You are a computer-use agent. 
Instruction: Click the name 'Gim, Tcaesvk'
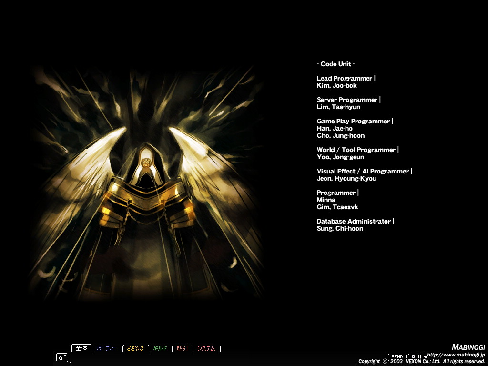[x=338, y=207]
